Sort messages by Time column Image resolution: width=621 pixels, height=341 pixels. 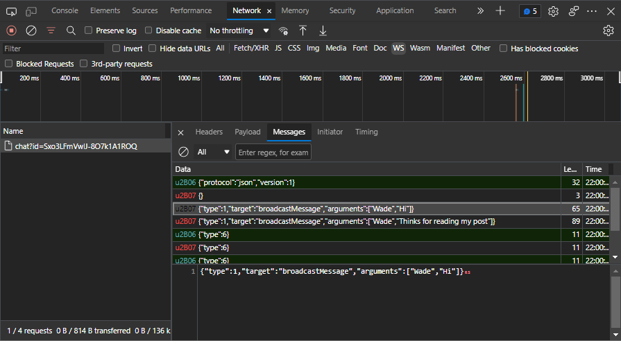pyautogui.click(x=595, y=169)
